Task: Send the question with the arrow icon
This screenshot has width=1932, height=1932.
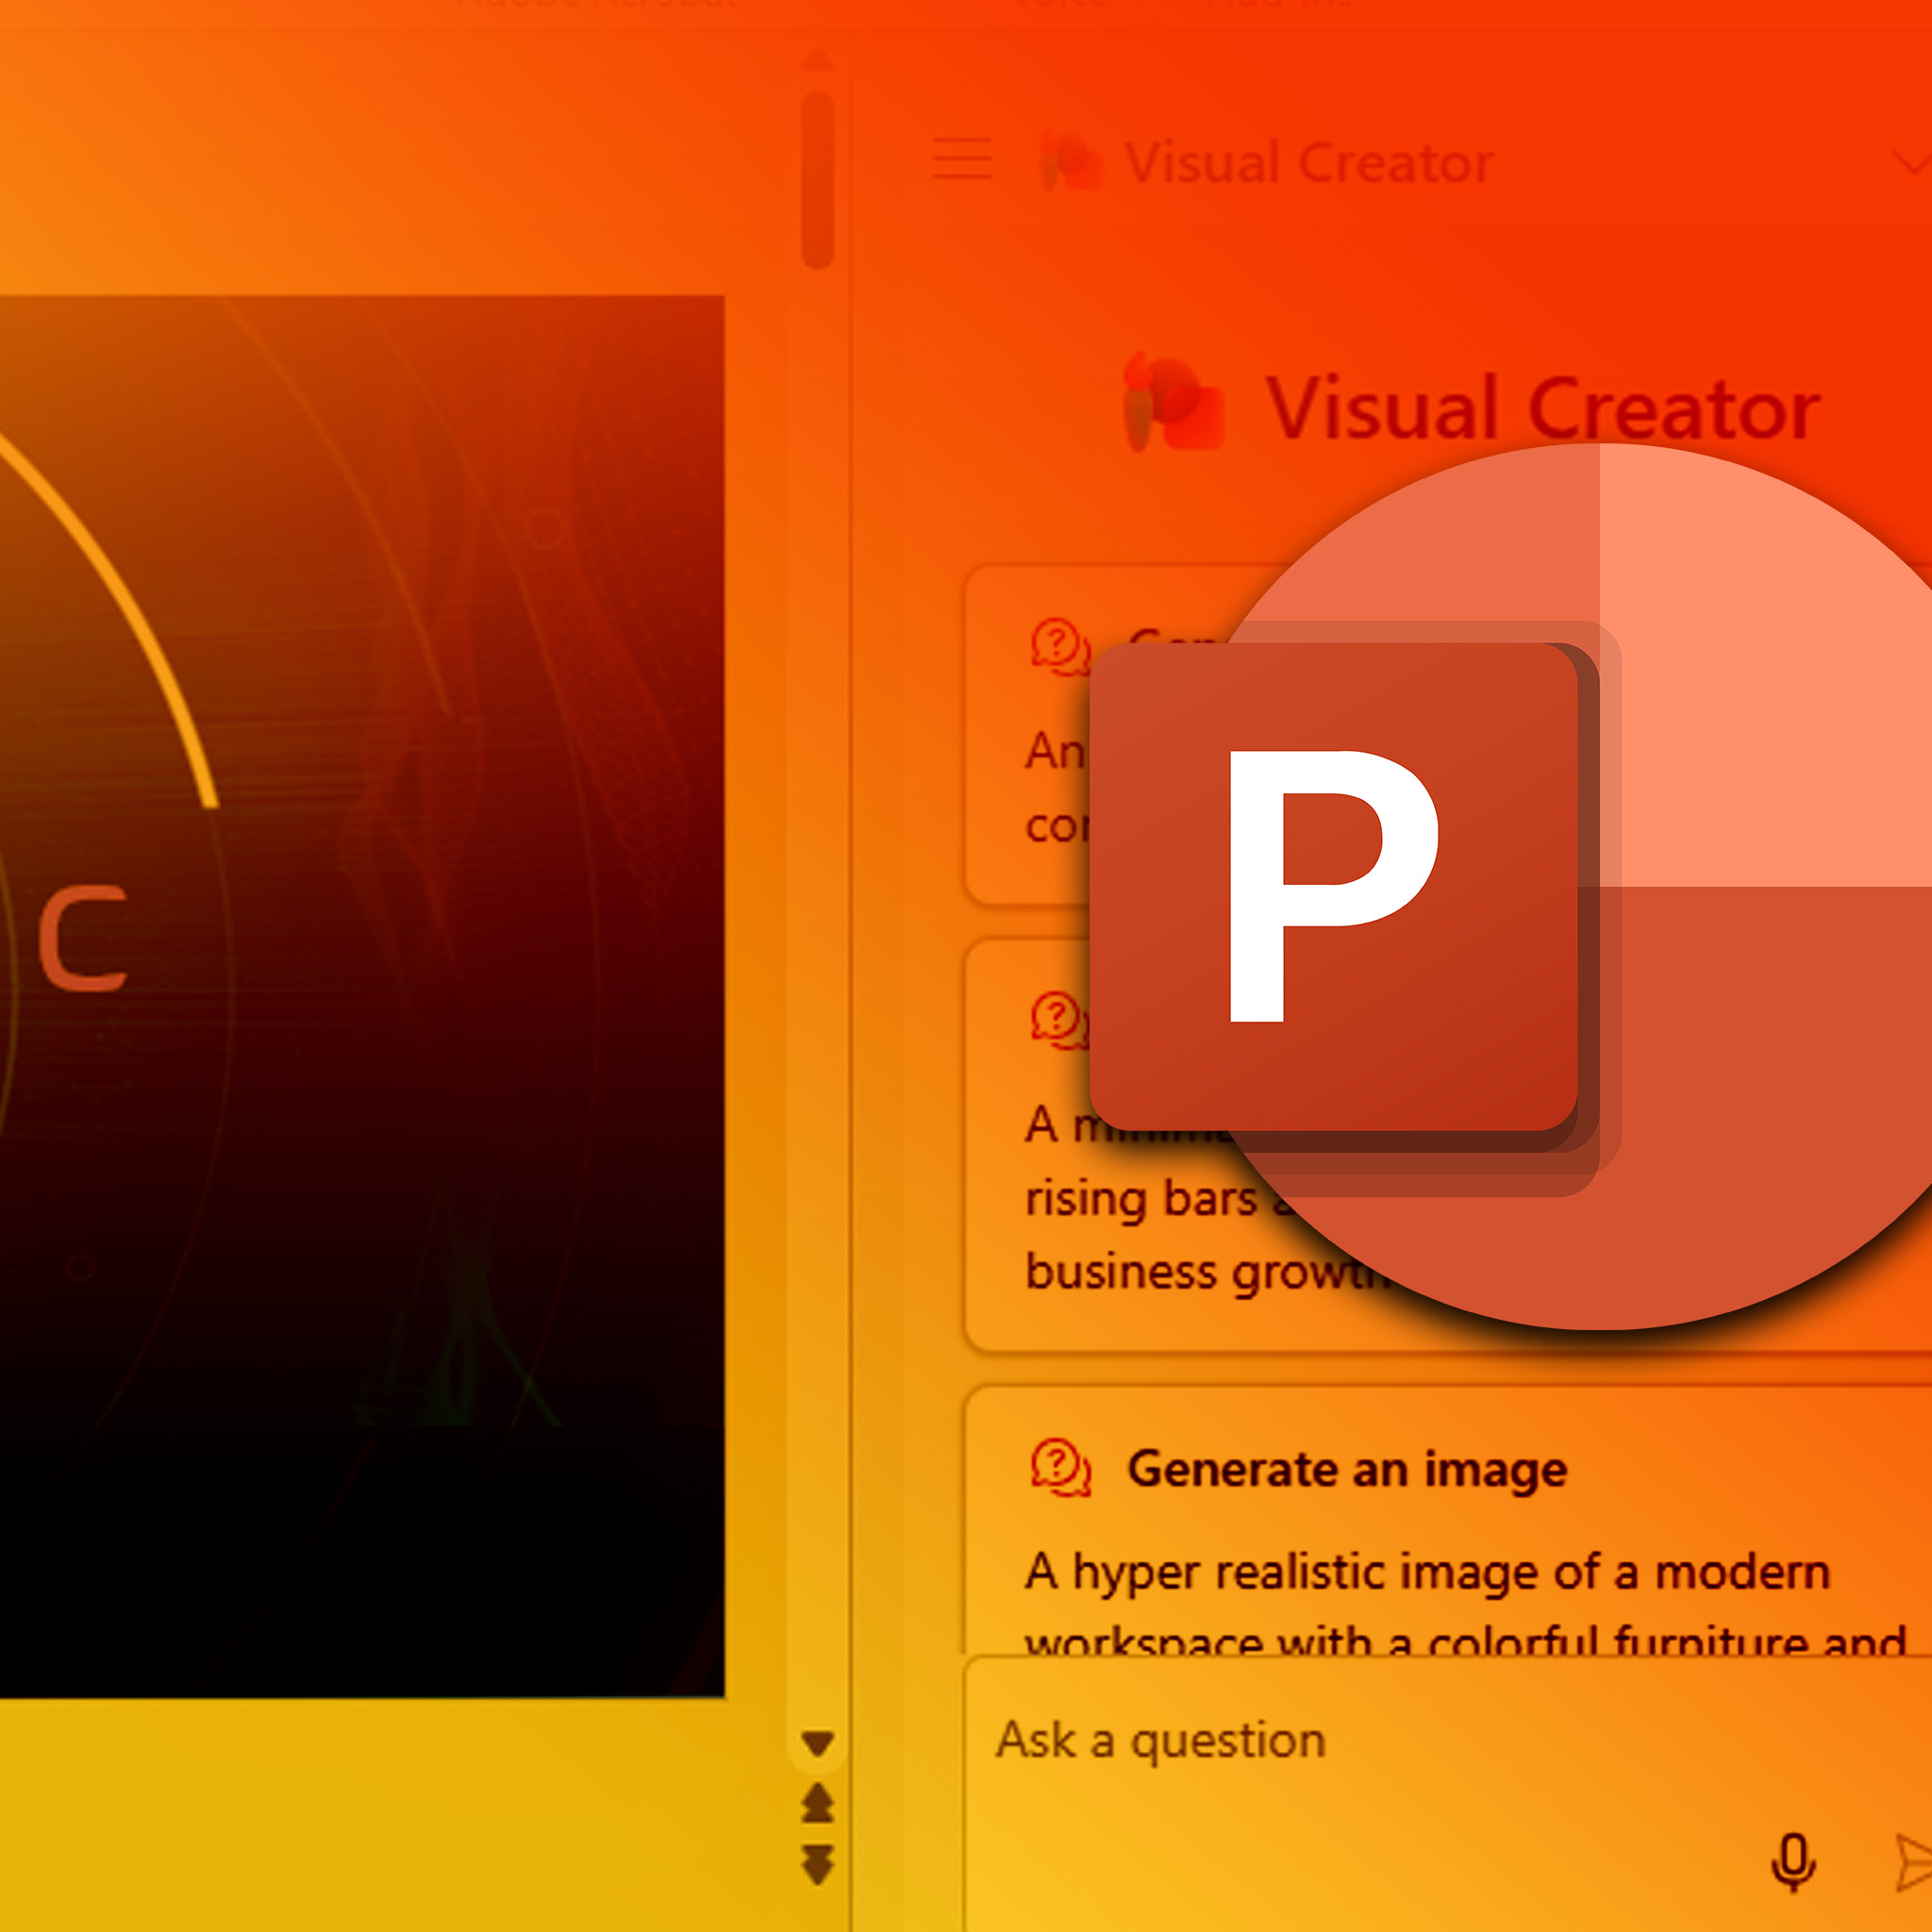Action: click(1914, 1863)
